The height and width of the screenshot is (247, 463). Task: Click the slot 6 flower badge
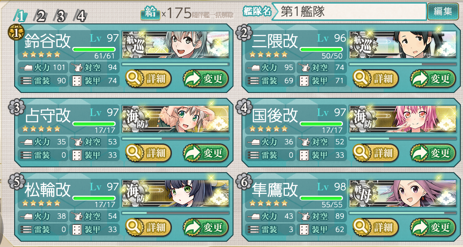pyautogui.click(x=244, y=181)
